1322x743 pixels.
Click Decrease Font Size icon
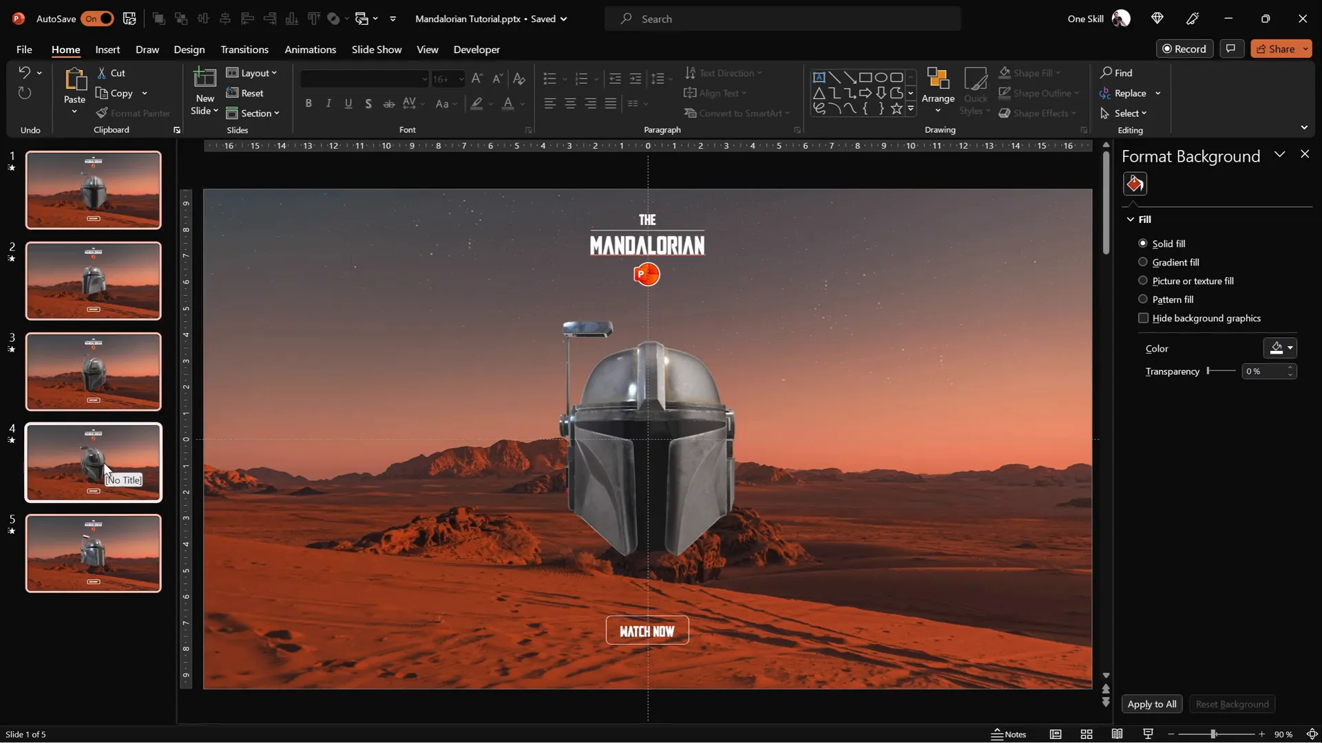[497, 78]
